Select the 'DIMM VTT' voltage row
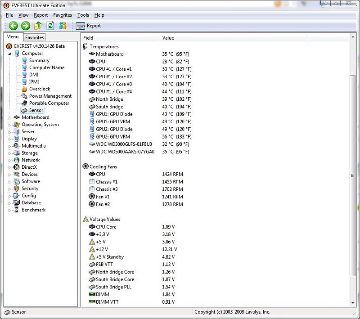This screenshot has width=360, height=319. point(132,302)
